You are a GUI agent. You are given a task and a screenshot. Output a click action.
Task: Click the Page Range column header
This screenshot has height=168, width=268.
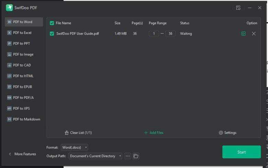pyautogui.click(x=158, y=23)
